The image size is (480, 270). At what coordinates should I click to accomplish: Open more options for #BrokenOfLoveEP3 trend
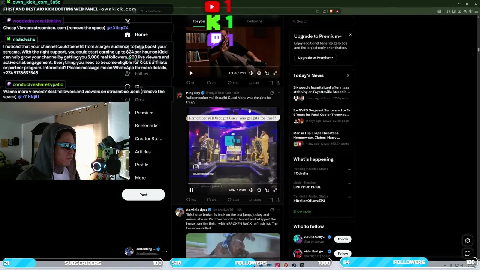(349, 196)
